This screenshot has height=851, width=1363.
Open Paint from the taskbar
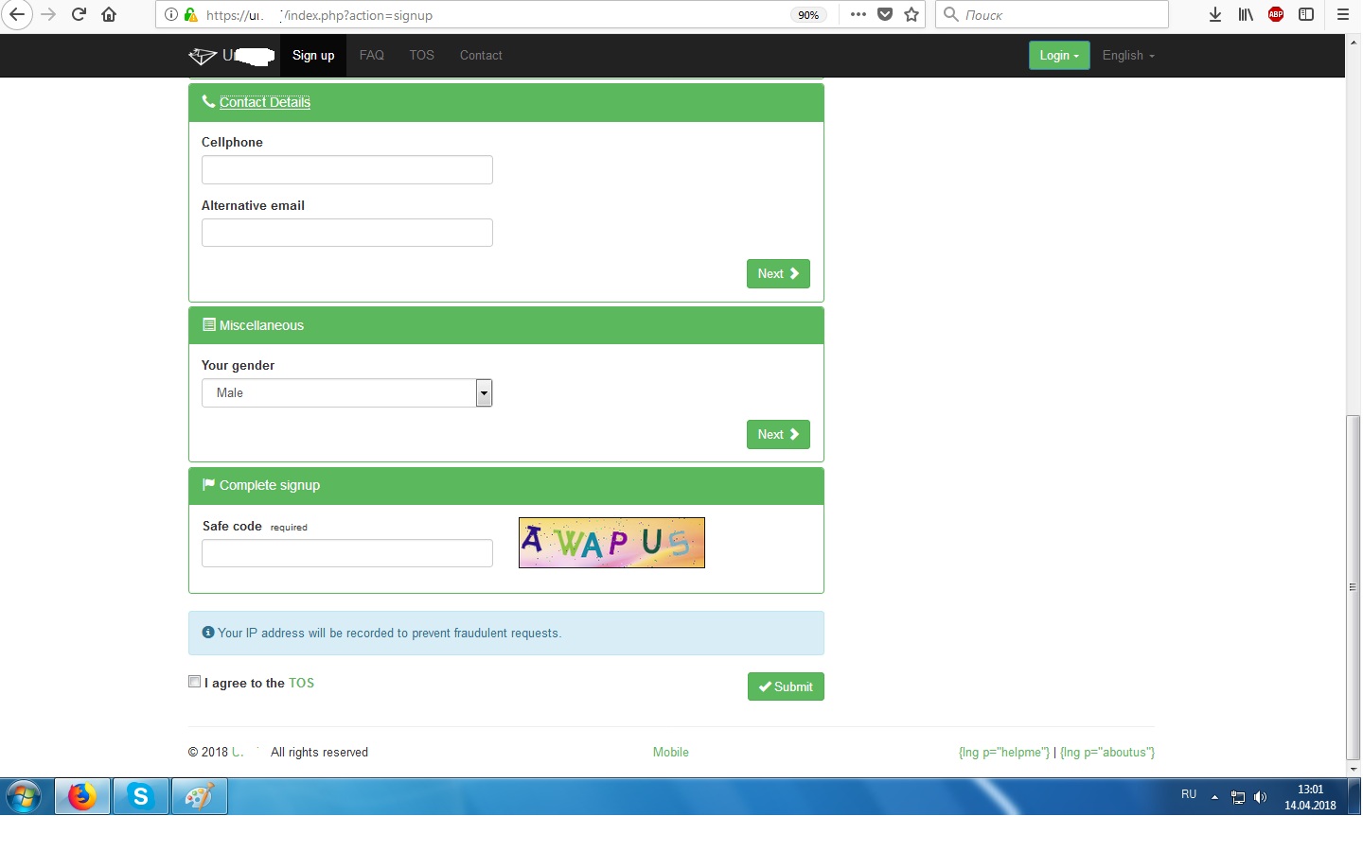pos(199,796)
